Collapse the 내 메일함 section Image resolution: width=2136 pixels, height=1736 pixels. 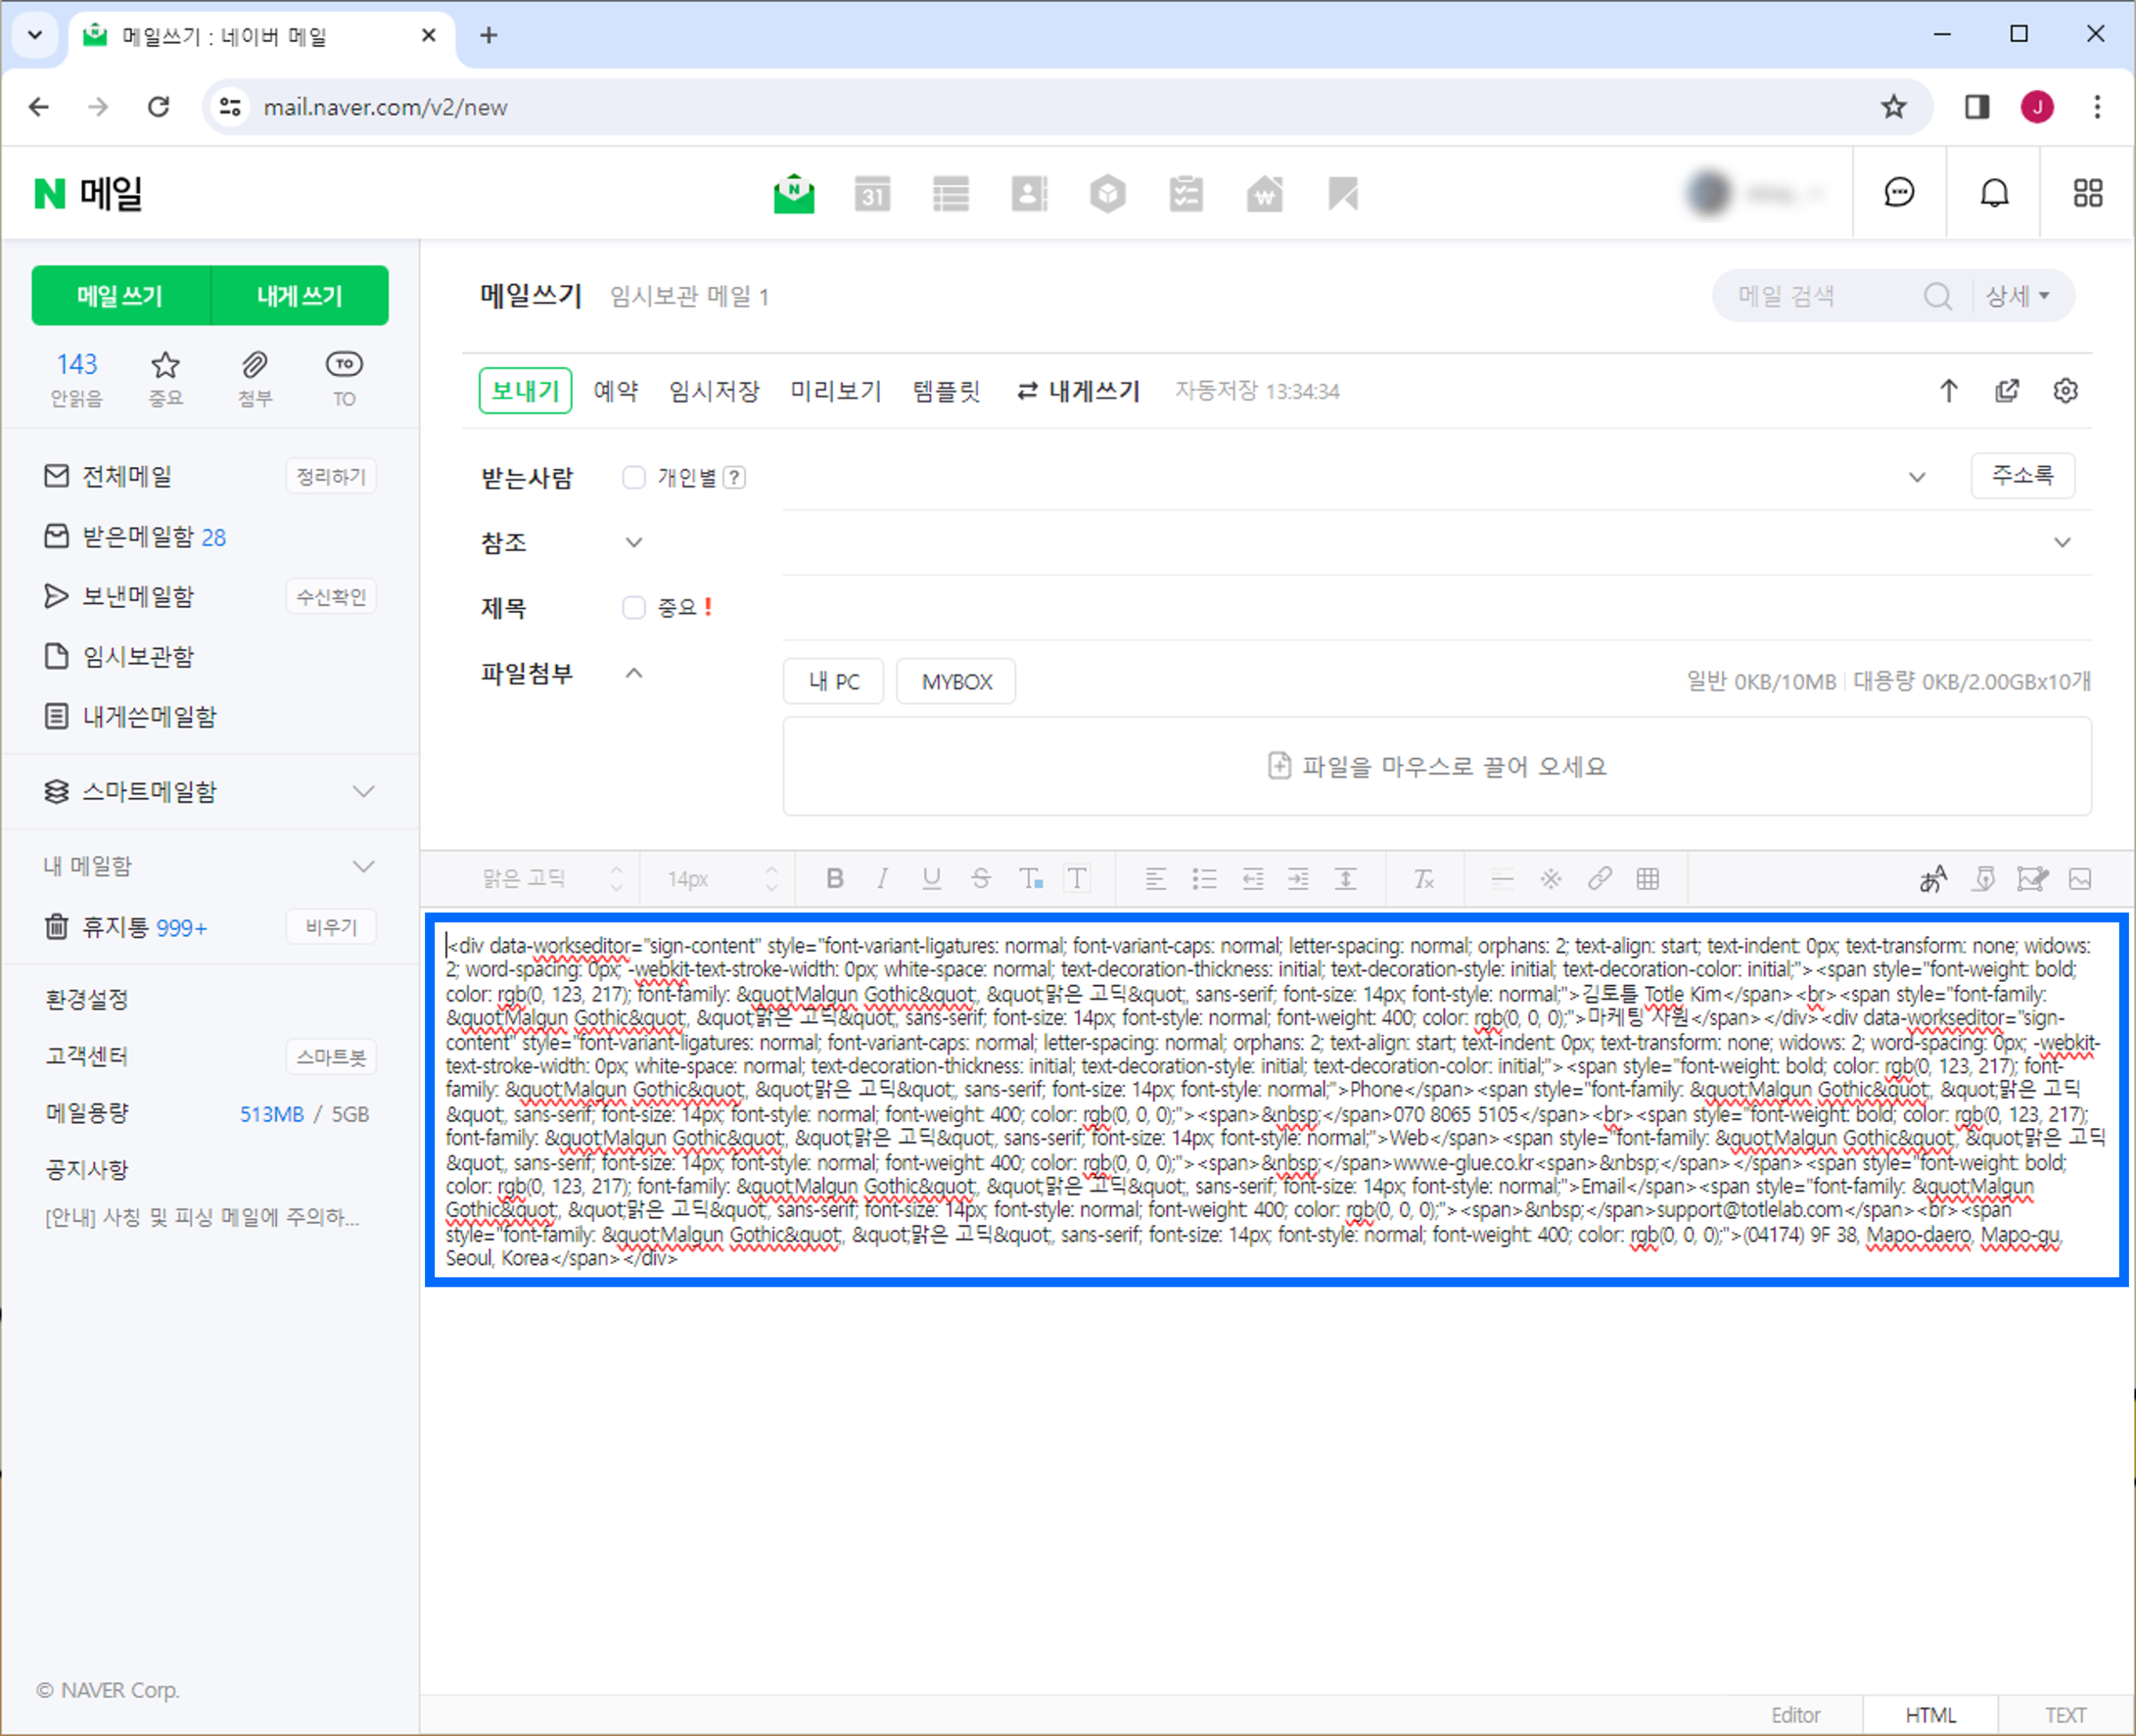click(364, 866)
